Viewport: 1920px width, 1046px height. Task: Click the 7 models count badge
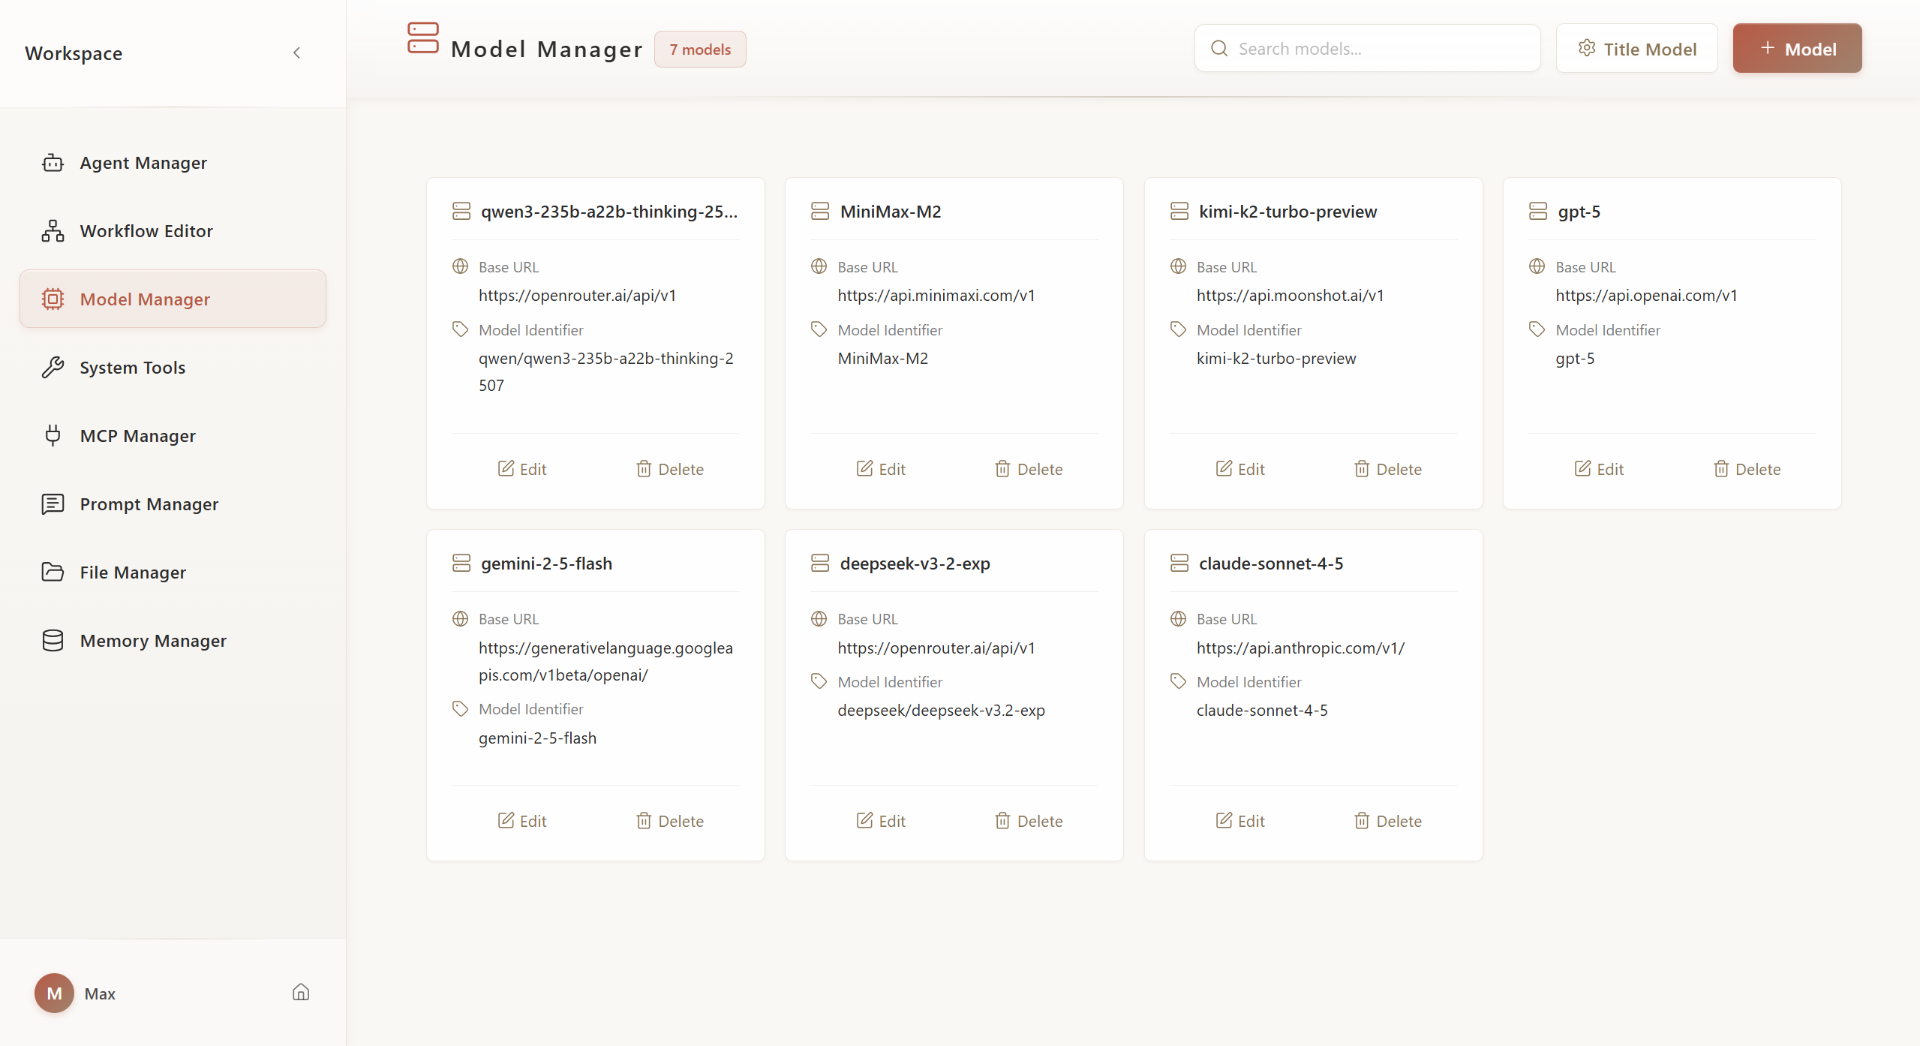(x=699, y=50)
